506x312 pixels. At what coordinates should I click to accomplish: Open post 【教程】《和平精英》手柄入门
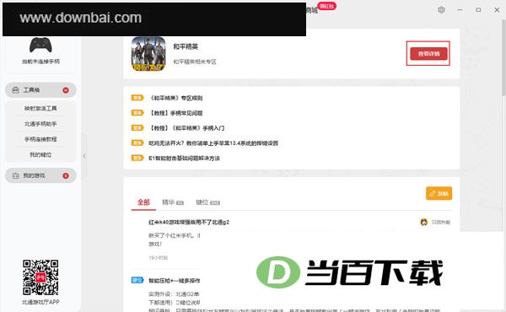pos(186,128)
